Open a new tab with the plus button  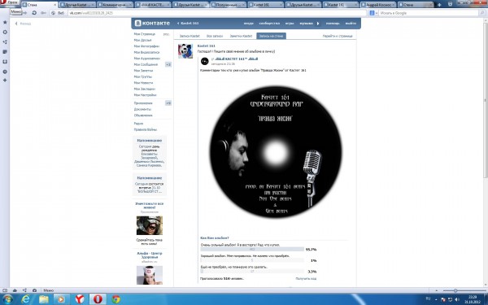tap(439, 5)
